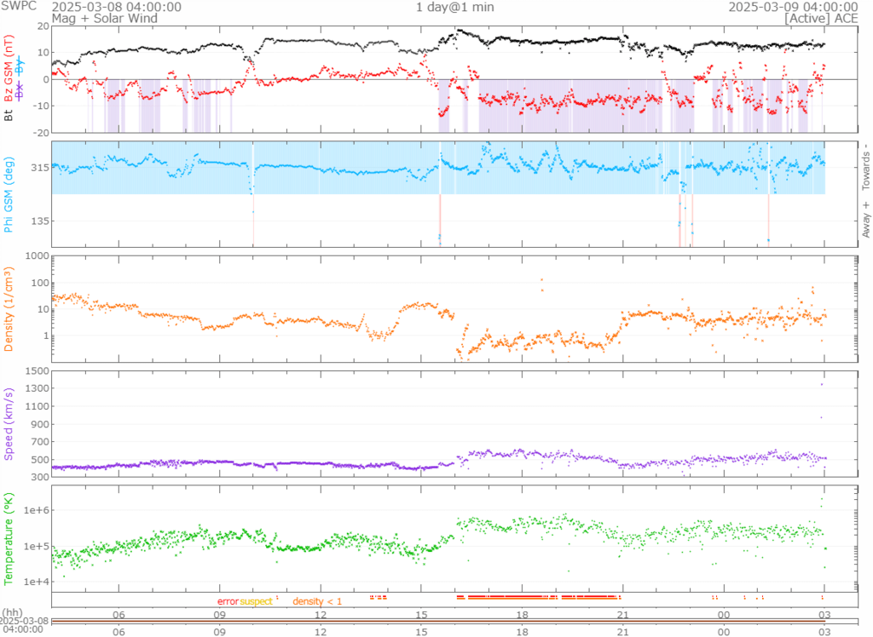Click the 700 tick on the Speed axis

pyautogui.click(x=41, y=442)
